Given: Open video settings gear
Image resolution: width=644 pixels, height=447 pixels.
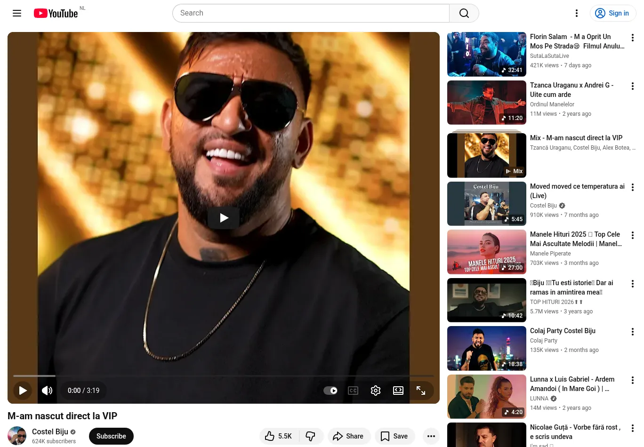Looking at the screenshot, I should [376, 391].
